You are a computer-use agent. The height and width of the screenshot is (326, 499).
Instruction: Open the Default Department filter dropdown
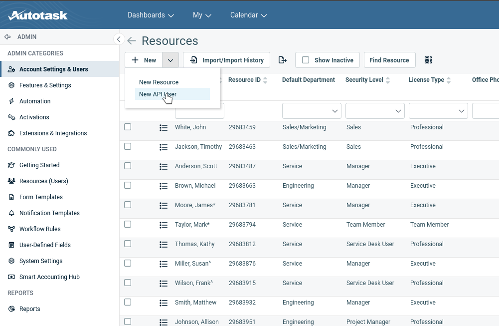click(312, 111)
